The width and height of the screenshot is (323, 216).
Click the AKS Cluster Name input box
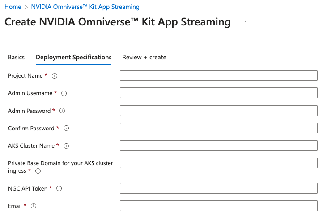point(219,145)
